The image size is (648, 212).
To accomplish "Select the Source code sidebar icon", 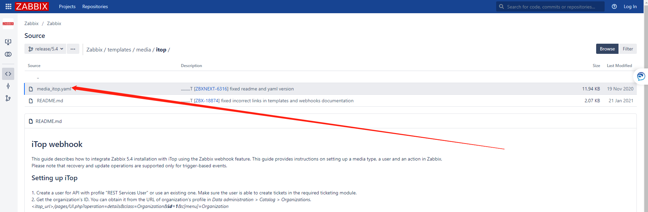I will (8, 74).
